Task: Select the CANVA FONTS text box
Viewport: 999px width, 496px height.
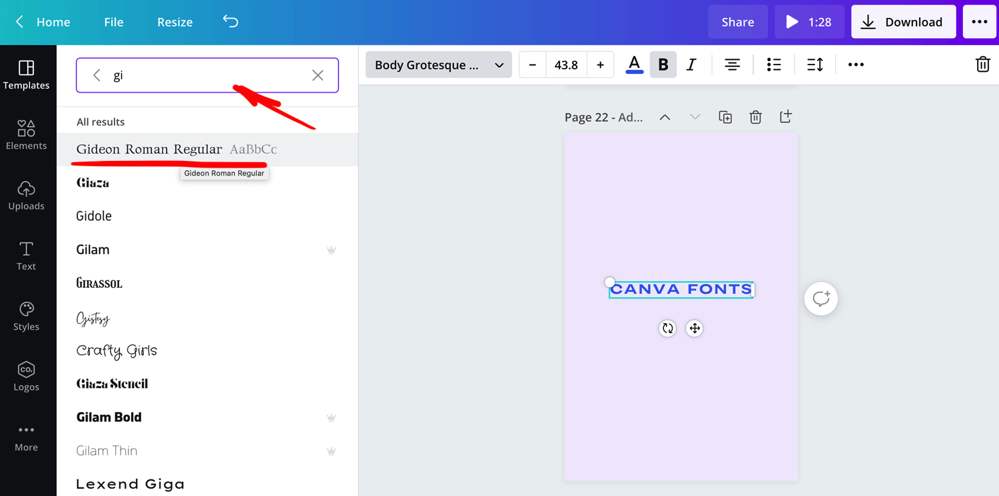Action: 681,289
